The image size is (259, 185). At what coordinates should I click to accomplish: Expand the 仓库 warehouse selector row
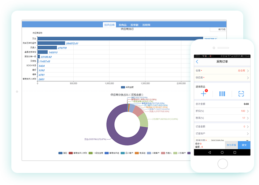(x=222, y=71)
